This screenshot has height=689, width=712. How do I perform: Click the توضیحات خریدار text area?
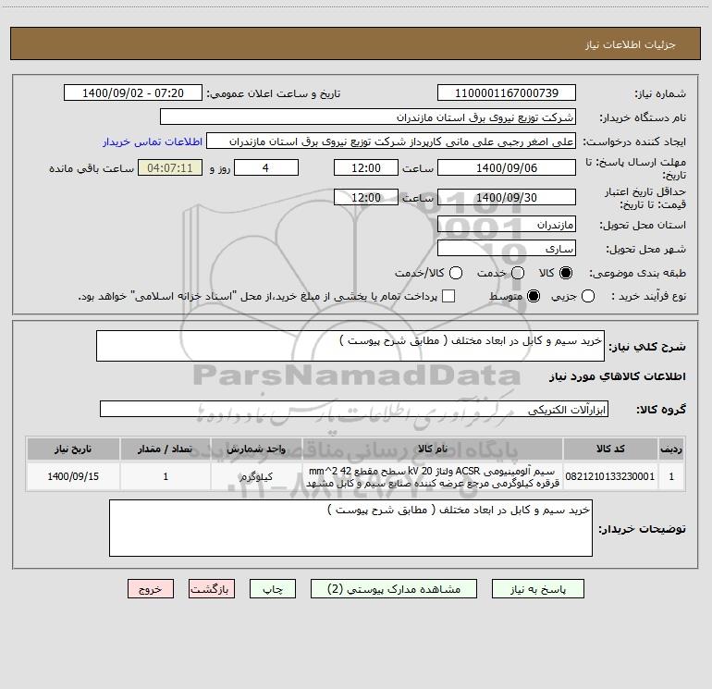click(350, 528)
